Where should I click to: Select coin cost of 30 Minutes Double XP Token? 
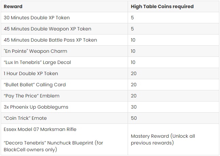point(132,18)
